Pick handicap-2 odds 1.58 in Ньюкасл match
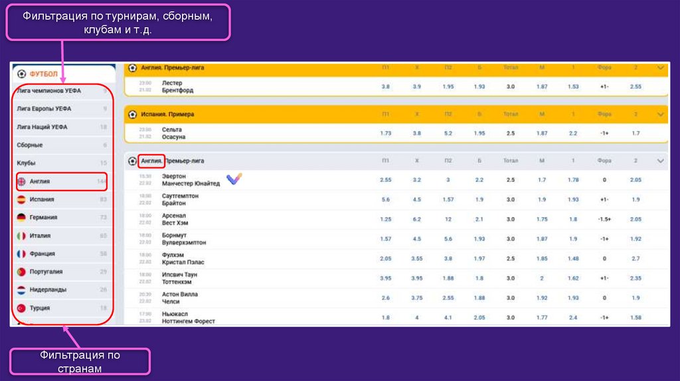680x381 pixels. tap(636, 317)
